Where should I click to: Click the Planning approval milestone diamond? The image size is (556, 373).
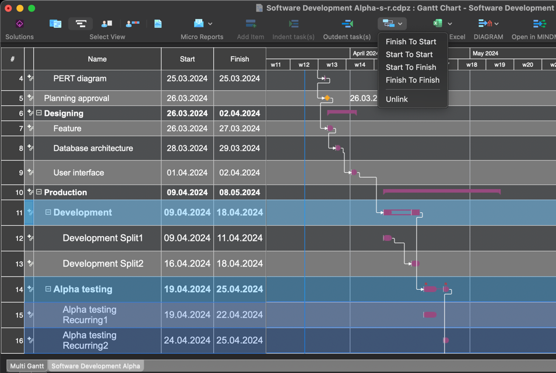tap(328, 98)
